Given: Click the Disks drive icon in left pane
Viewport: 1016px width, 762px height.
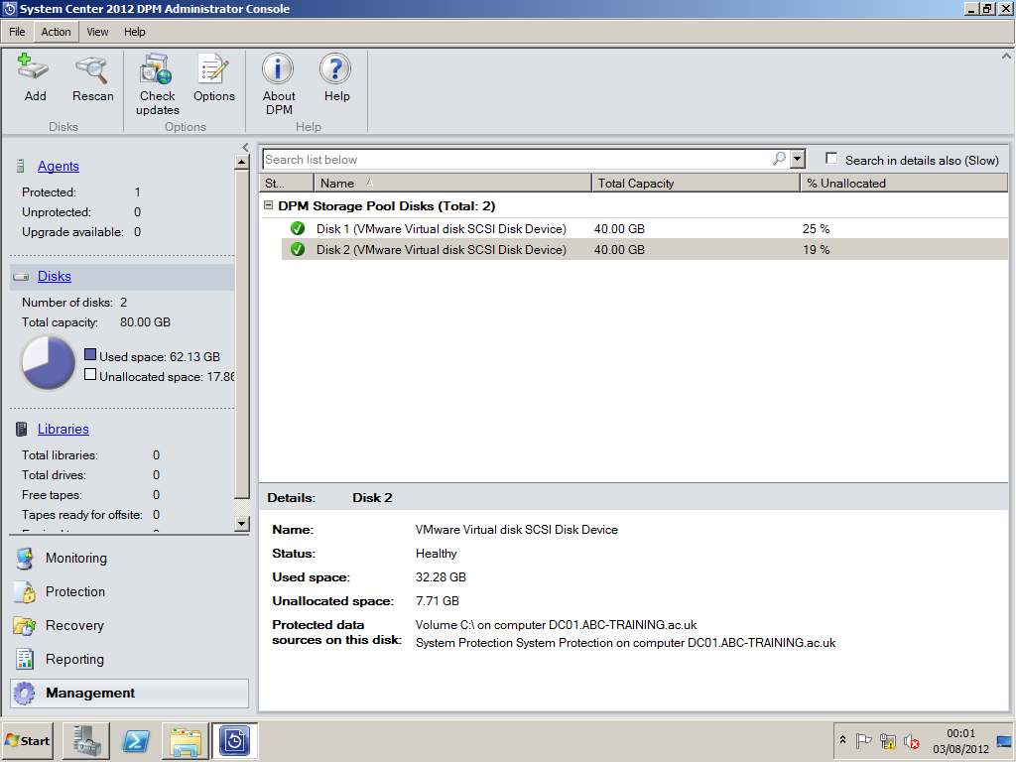Looking at the screenshot, I should coord(22,277).
